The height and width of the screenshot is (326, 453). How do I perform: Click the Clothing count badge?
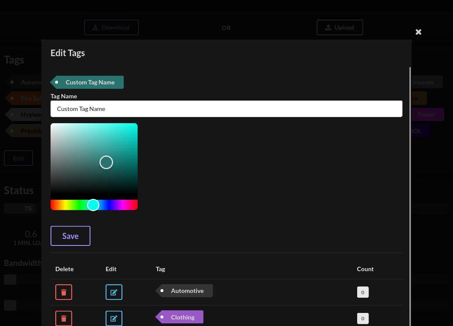362,318
